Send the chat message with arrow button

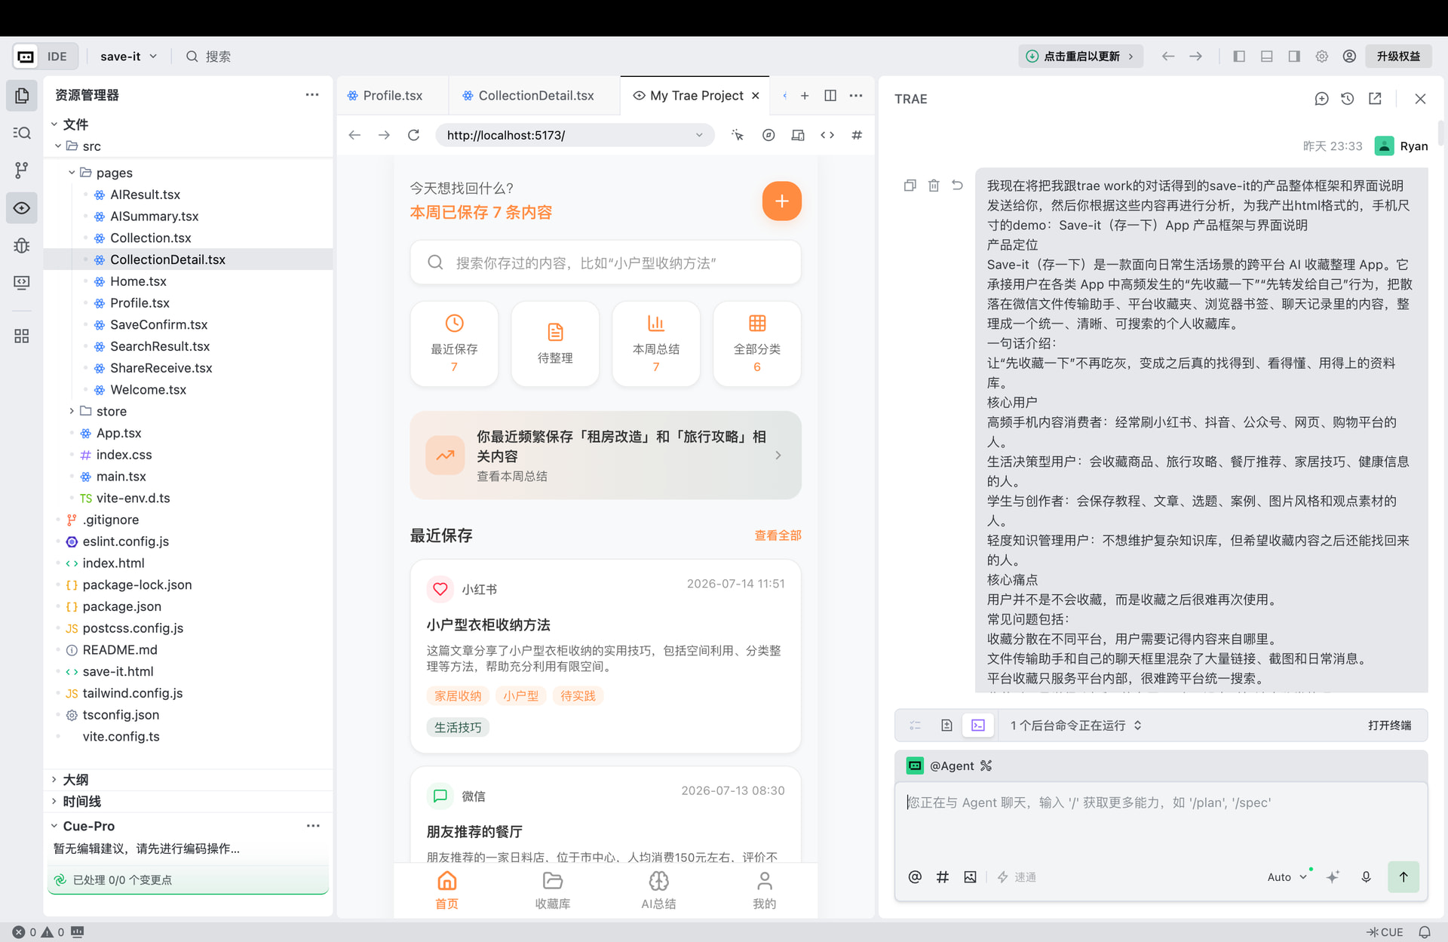click(1403, 876)
